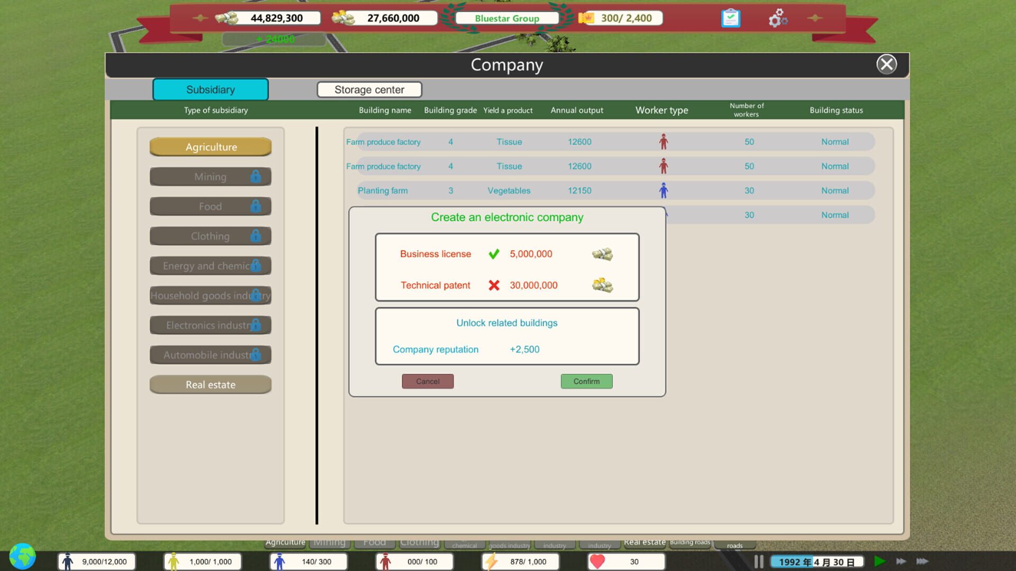Switch to the Storage center tab
The height and width of the screenshot is (571, 1016).
[369, 89]
